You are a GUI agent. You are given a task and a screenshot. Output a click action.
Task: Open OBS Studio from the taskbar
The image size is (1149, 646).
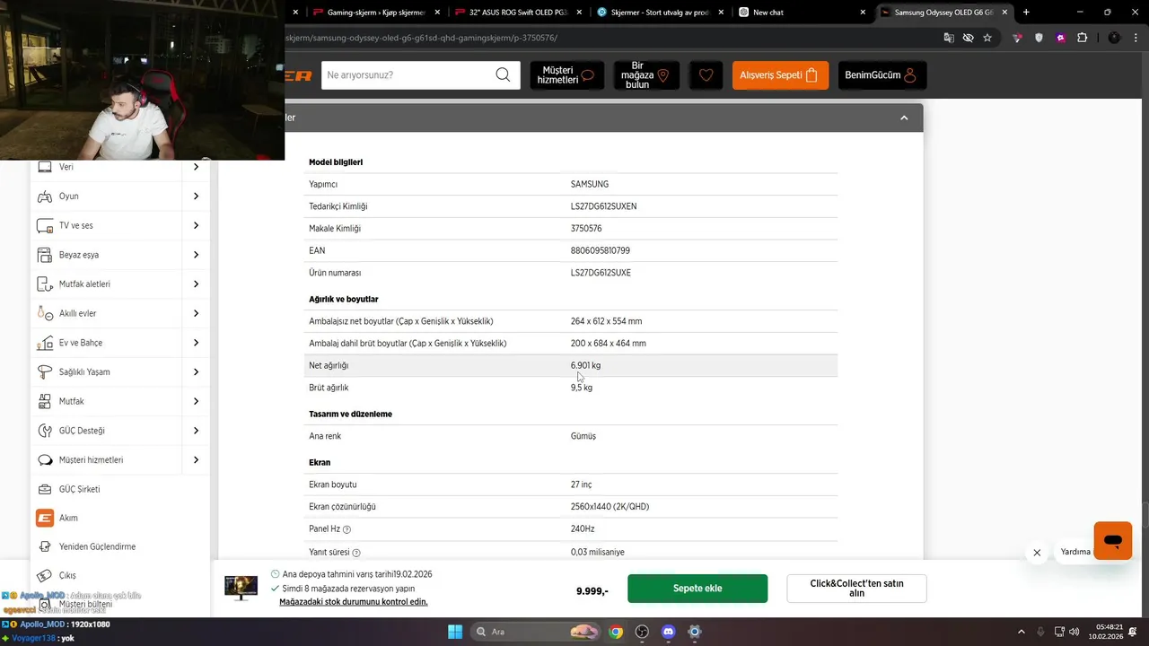tap(642, 632)
